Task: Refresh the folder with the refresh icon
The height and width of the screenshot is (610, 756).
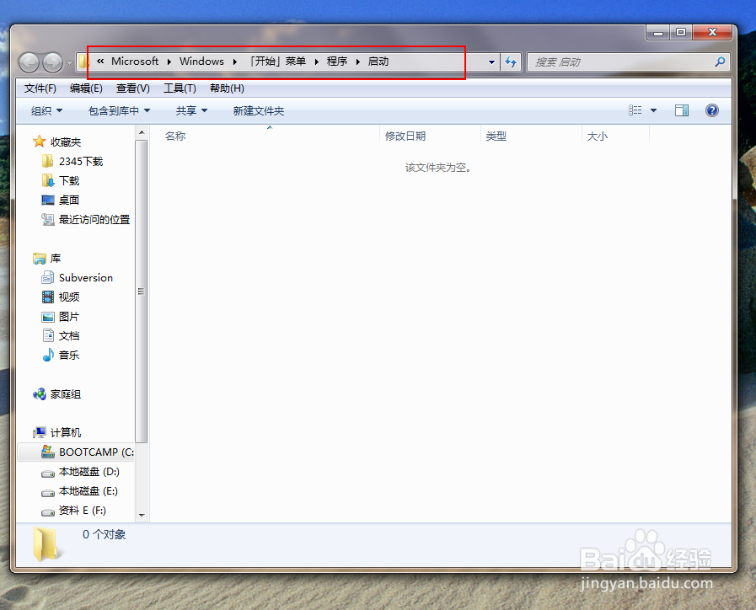Action: click(511, 62)
